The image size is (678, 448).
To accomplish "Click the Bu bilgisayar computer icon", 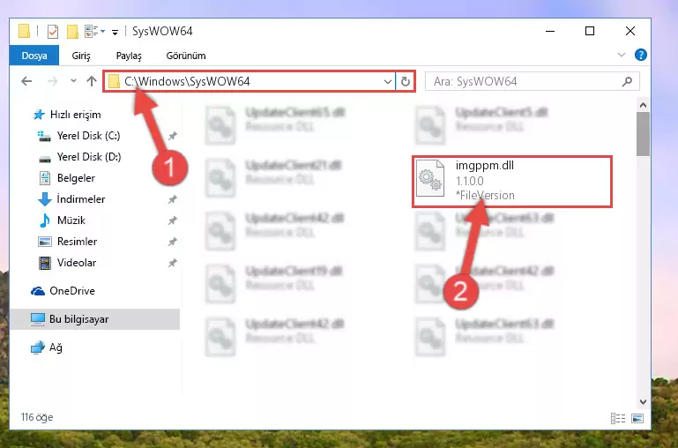I will point(38,319).
